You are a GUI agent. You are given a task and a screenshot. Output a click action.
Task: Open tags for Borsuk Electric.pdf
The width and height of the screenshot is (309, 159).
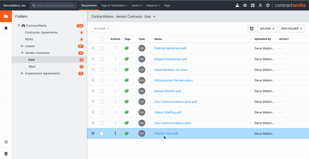click(127, 91)
